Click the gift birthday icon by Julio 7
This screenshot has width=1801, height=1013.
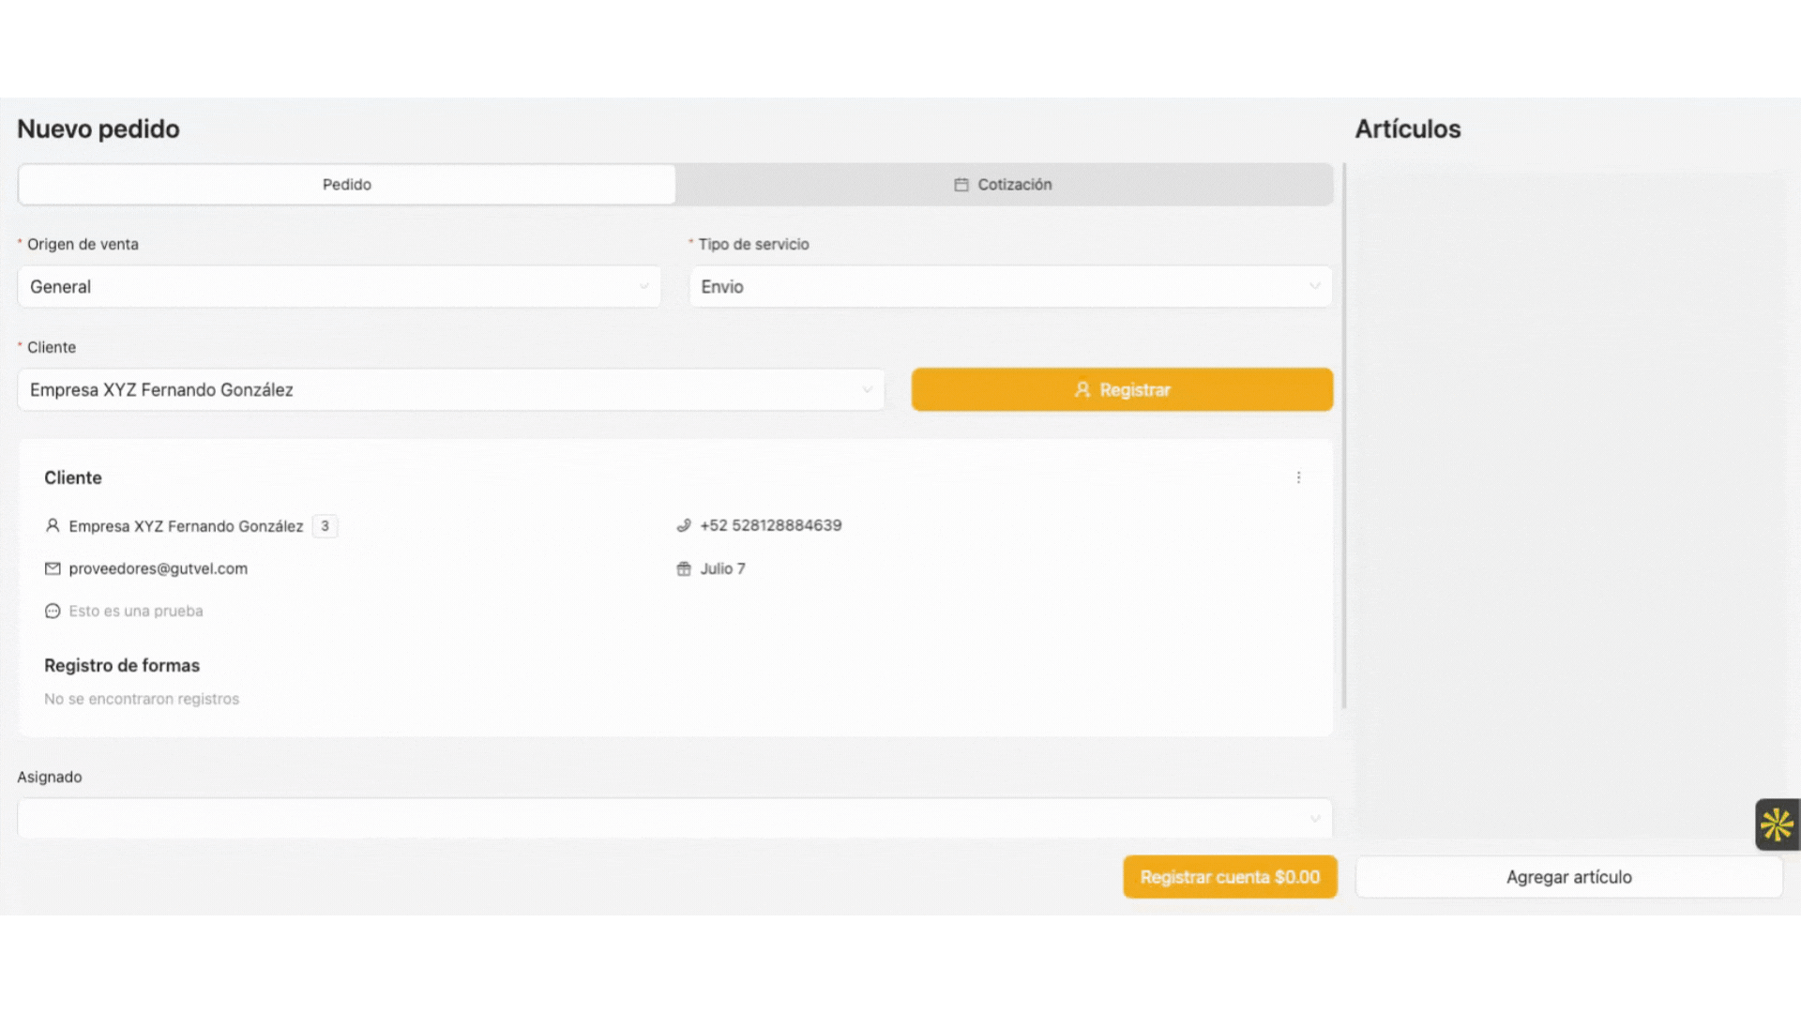click(x=684, y=568)
